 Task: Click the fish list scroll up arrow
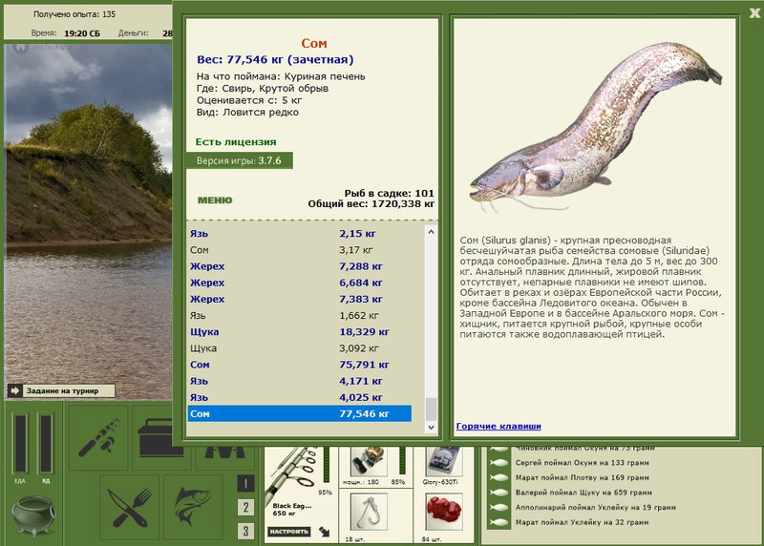pyautogui.click(x=431, y=232)
